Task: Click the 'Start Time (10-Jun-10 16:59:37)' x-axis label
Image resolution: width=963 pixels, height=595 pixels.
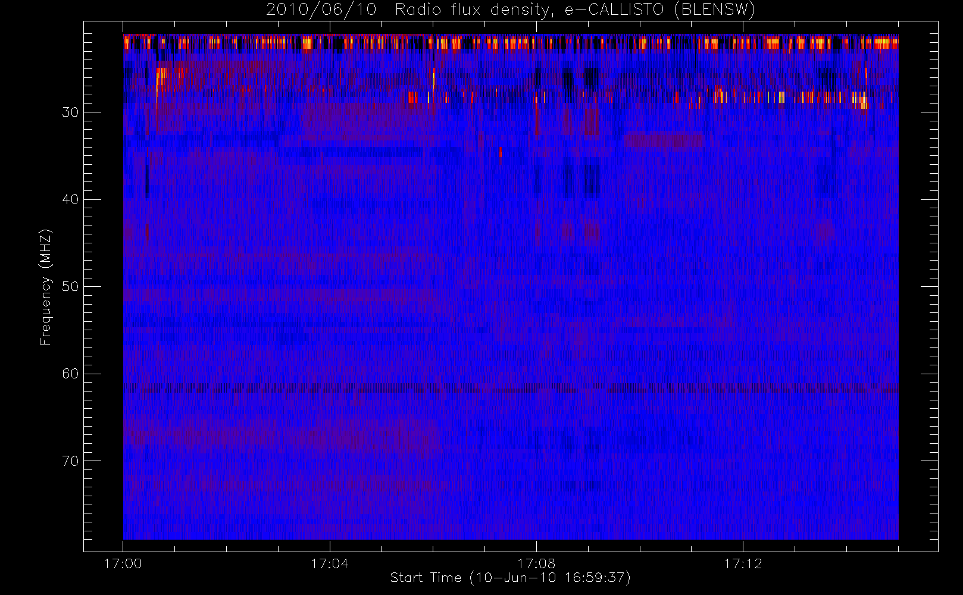Action: coord(510,578)
